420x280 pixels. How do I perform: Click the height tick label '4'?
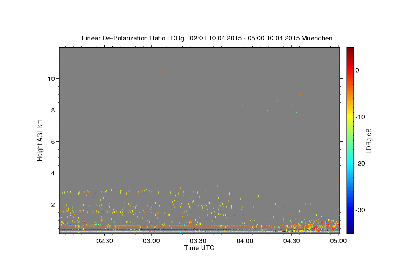pyautogui.click(x=53, y=173)
